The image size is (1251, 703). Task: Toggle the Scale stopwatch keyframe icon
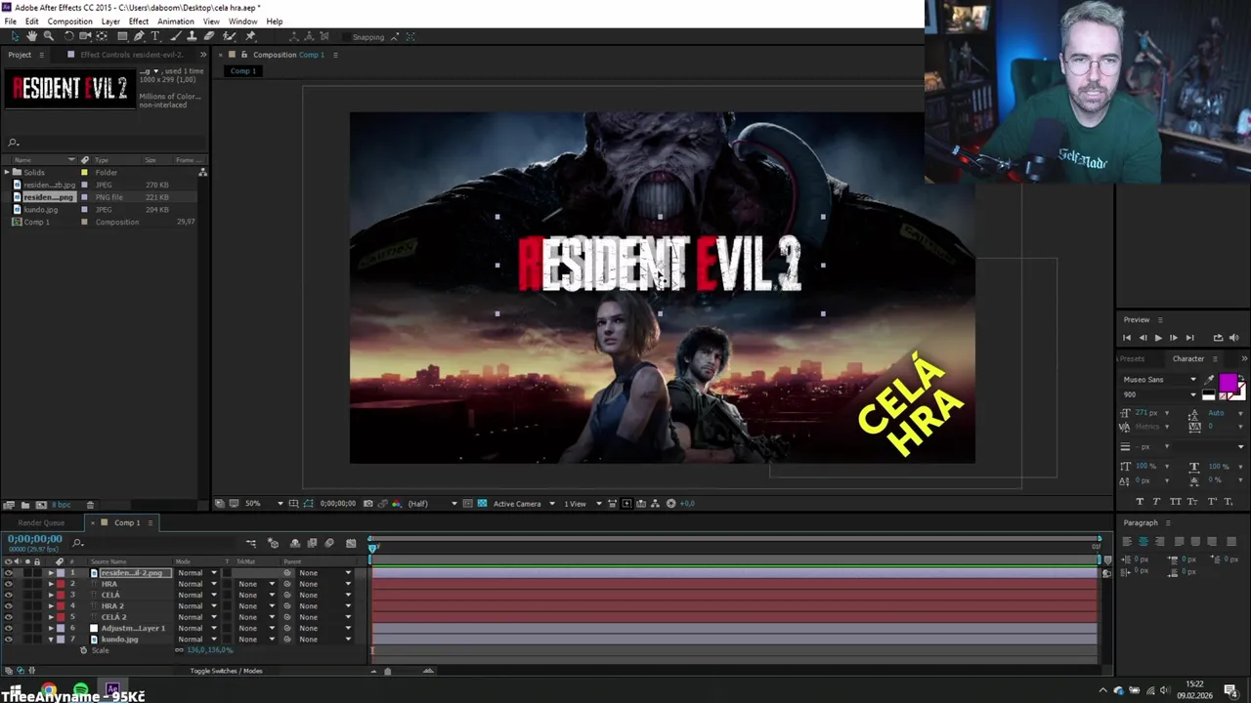click(x=83, y=650)
